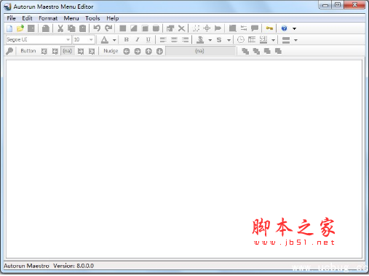The image size is (369, 276).
Task: Expand the font color dropdown arrow
Action: pyautogui.click(x=114, y=40)
